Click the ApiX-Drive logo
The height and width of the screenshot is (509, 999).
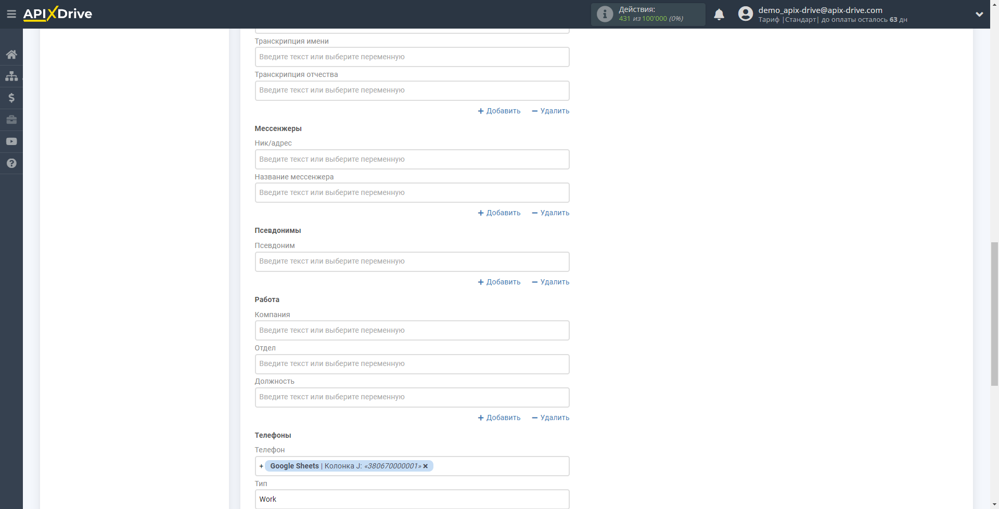(x=58, y=14)
